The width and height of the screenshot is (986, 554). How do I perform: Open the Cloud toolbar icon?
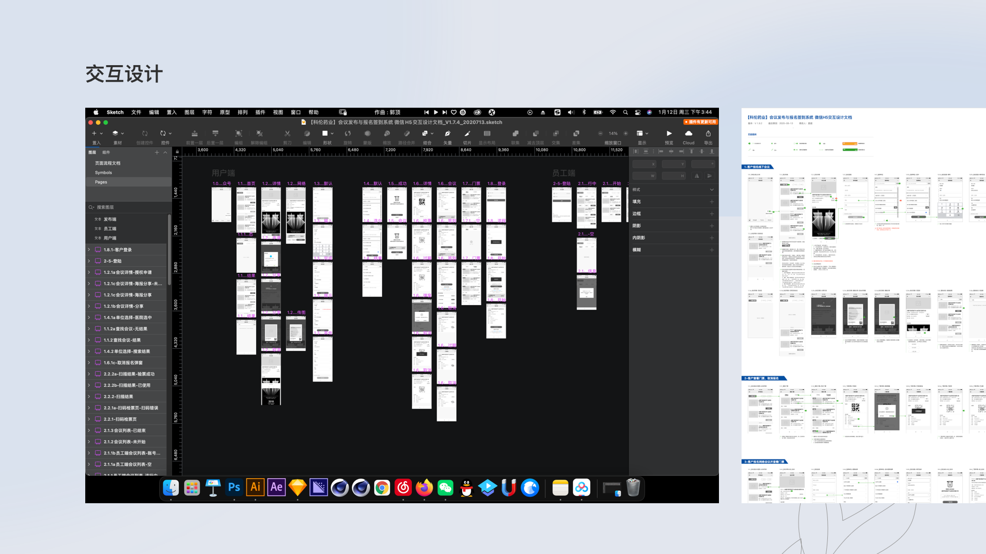coord(689,133)
